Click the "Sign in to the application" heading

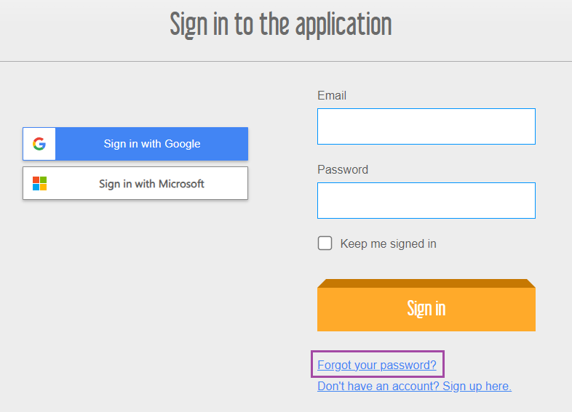(x=281, y=25)
